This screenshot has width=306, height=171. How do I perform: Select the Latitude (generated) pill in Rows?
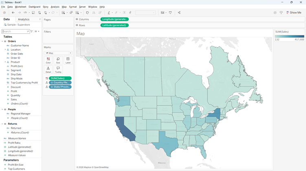[x=114, y=25]
